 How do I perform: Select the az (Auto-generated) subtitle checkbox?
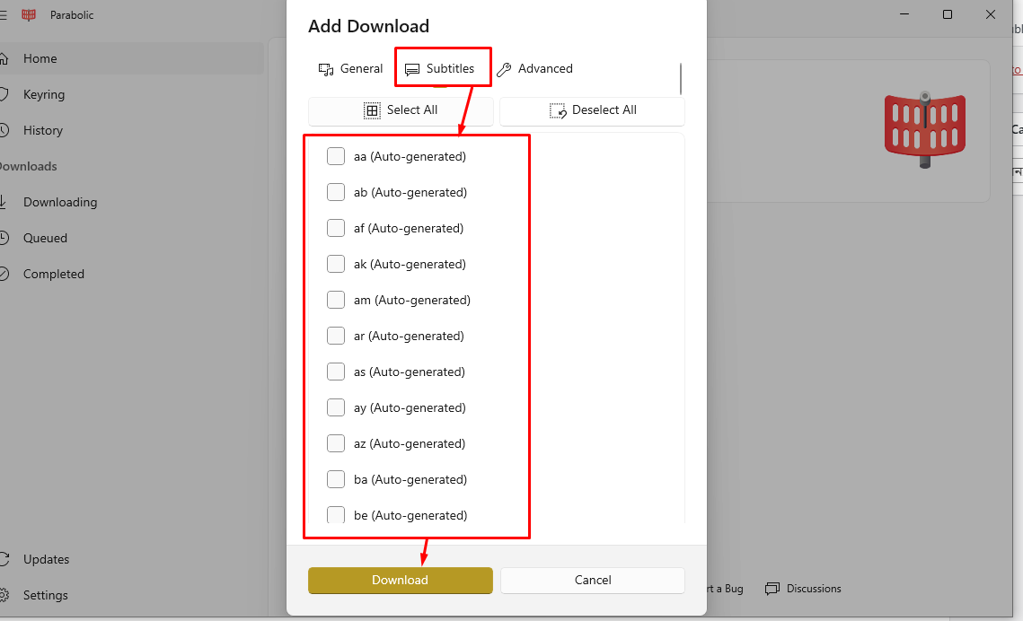(336, 443)
